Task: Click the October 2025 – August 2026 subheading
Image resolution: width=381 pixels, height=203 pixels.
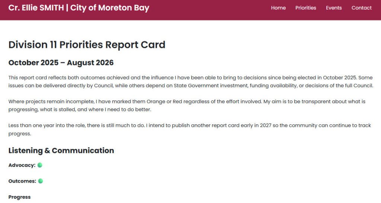Action: pyautogui.click(x=61, y=62)
